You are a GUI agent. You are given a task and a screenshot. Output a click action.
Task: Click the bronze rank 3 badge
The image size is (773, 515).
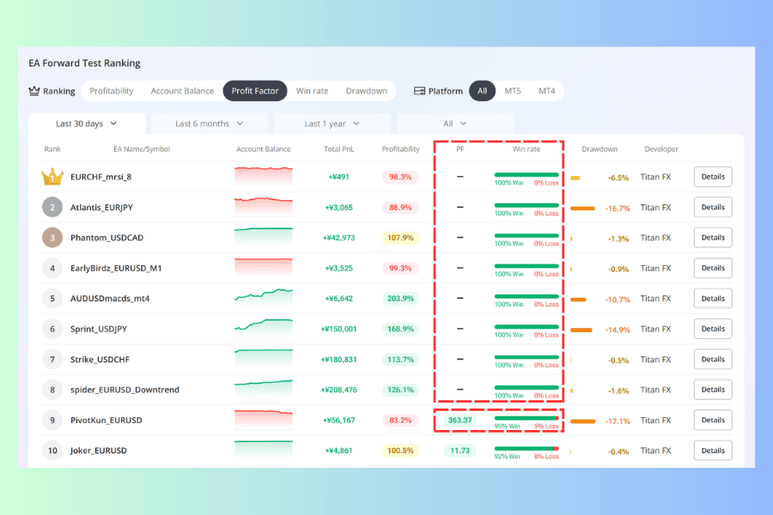[52, 238]
